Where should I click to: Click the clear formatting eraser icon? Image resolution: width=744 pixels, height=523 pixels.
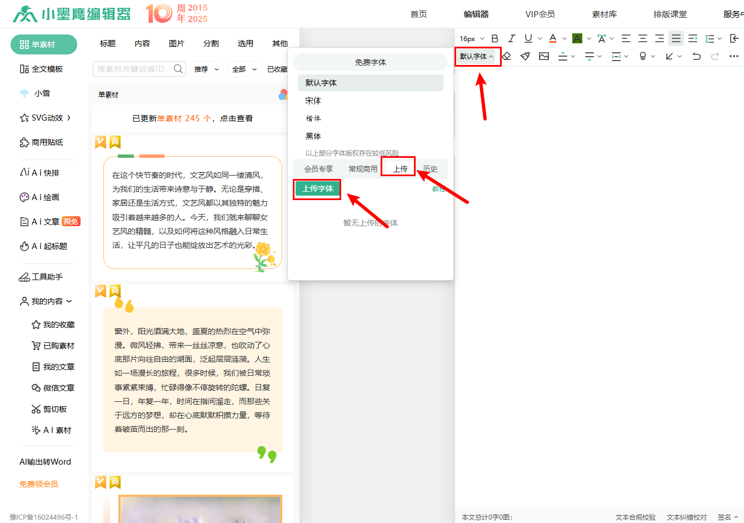(x=507, y=56)
